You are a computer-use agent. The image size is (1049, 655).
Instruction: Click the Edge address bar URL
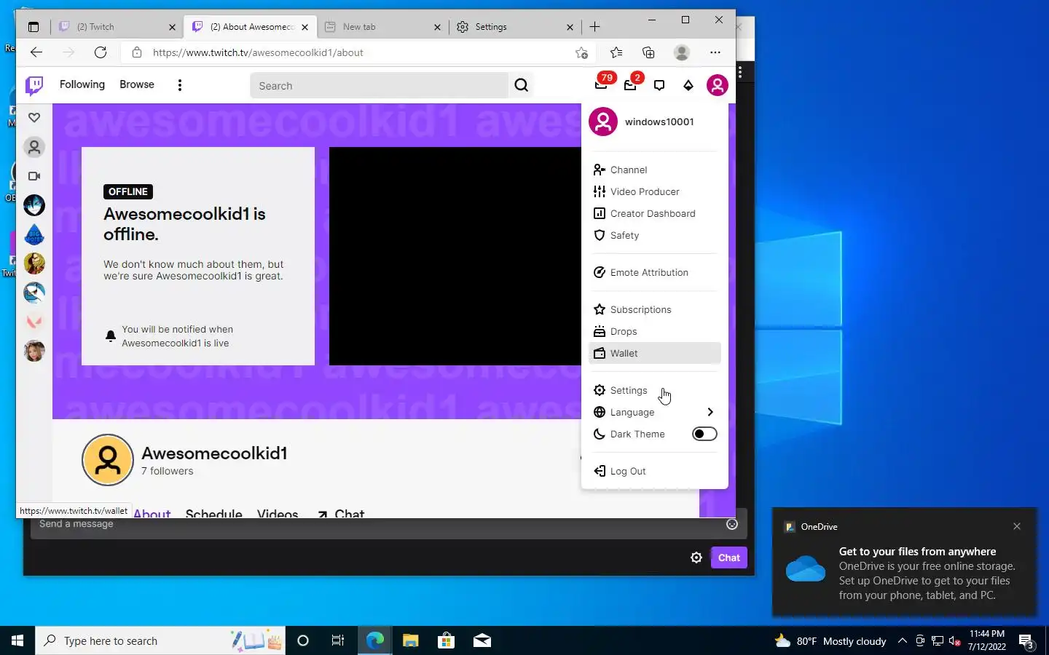258,52
